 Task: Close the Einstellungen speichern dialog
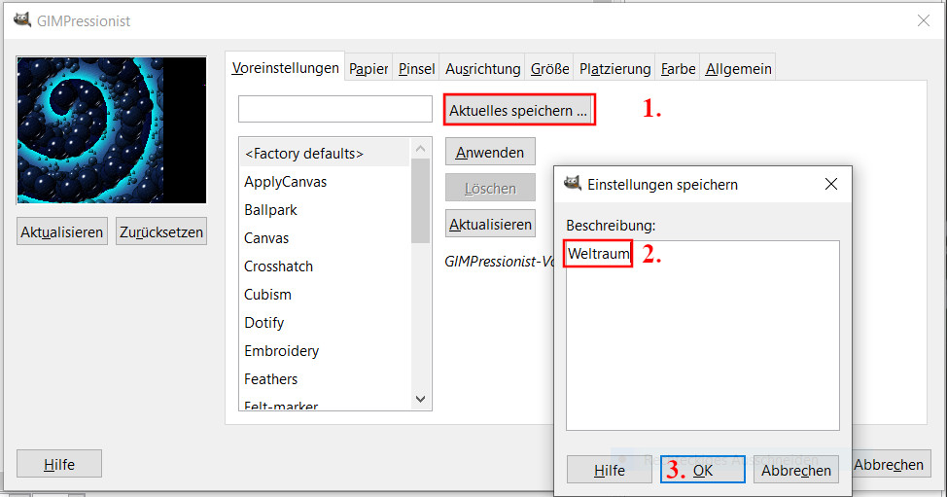(831, 184)
